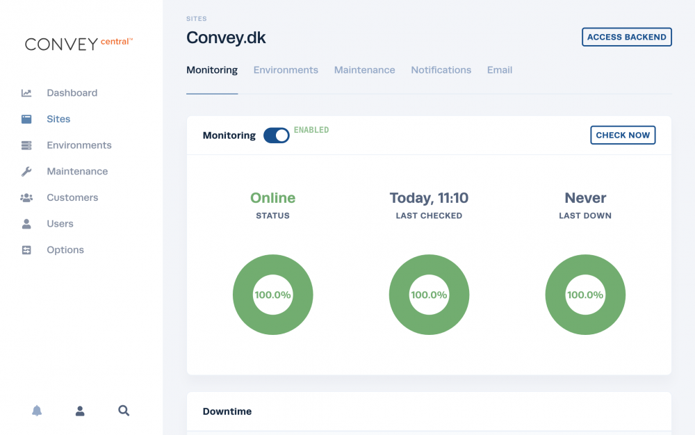The height and width of the screenshot is (435, 695).
Task: Click the green Online status text
Action: pyautogui.click(x=272, y=197)
